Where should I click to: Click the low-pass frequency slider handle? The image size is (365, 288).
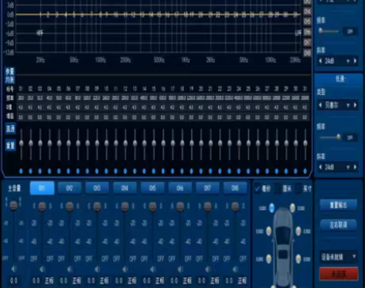coord(339,137)
